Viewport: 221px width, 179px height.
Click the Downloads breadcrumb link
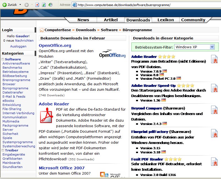coord(86,30)
